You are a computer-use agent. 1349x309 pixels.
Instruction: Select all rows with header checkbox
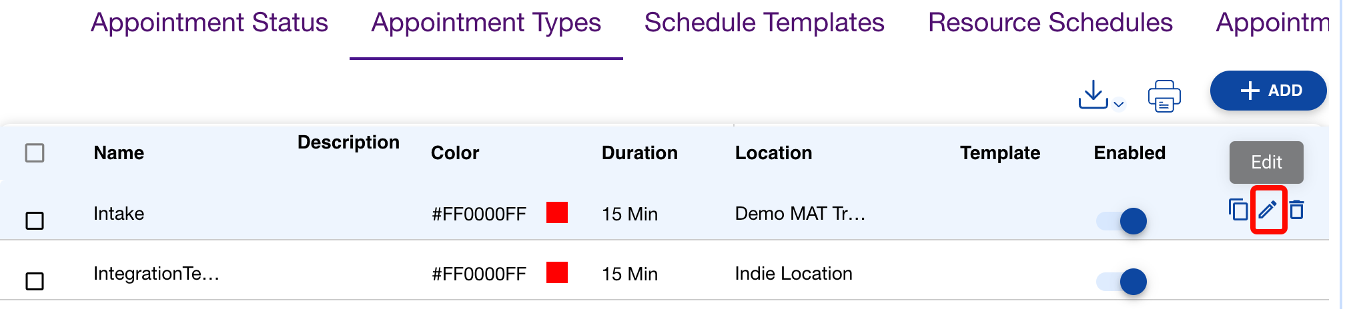35,153
